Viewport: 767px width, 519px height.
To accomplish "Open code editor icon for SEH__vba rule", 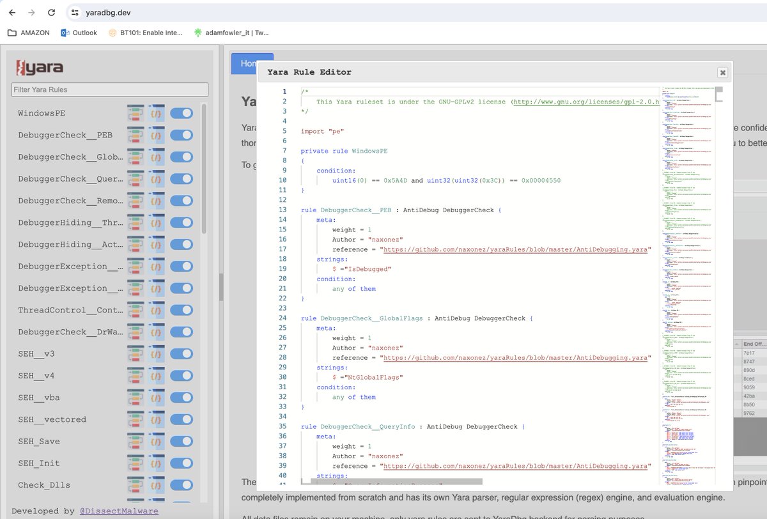I will (157, 398).
